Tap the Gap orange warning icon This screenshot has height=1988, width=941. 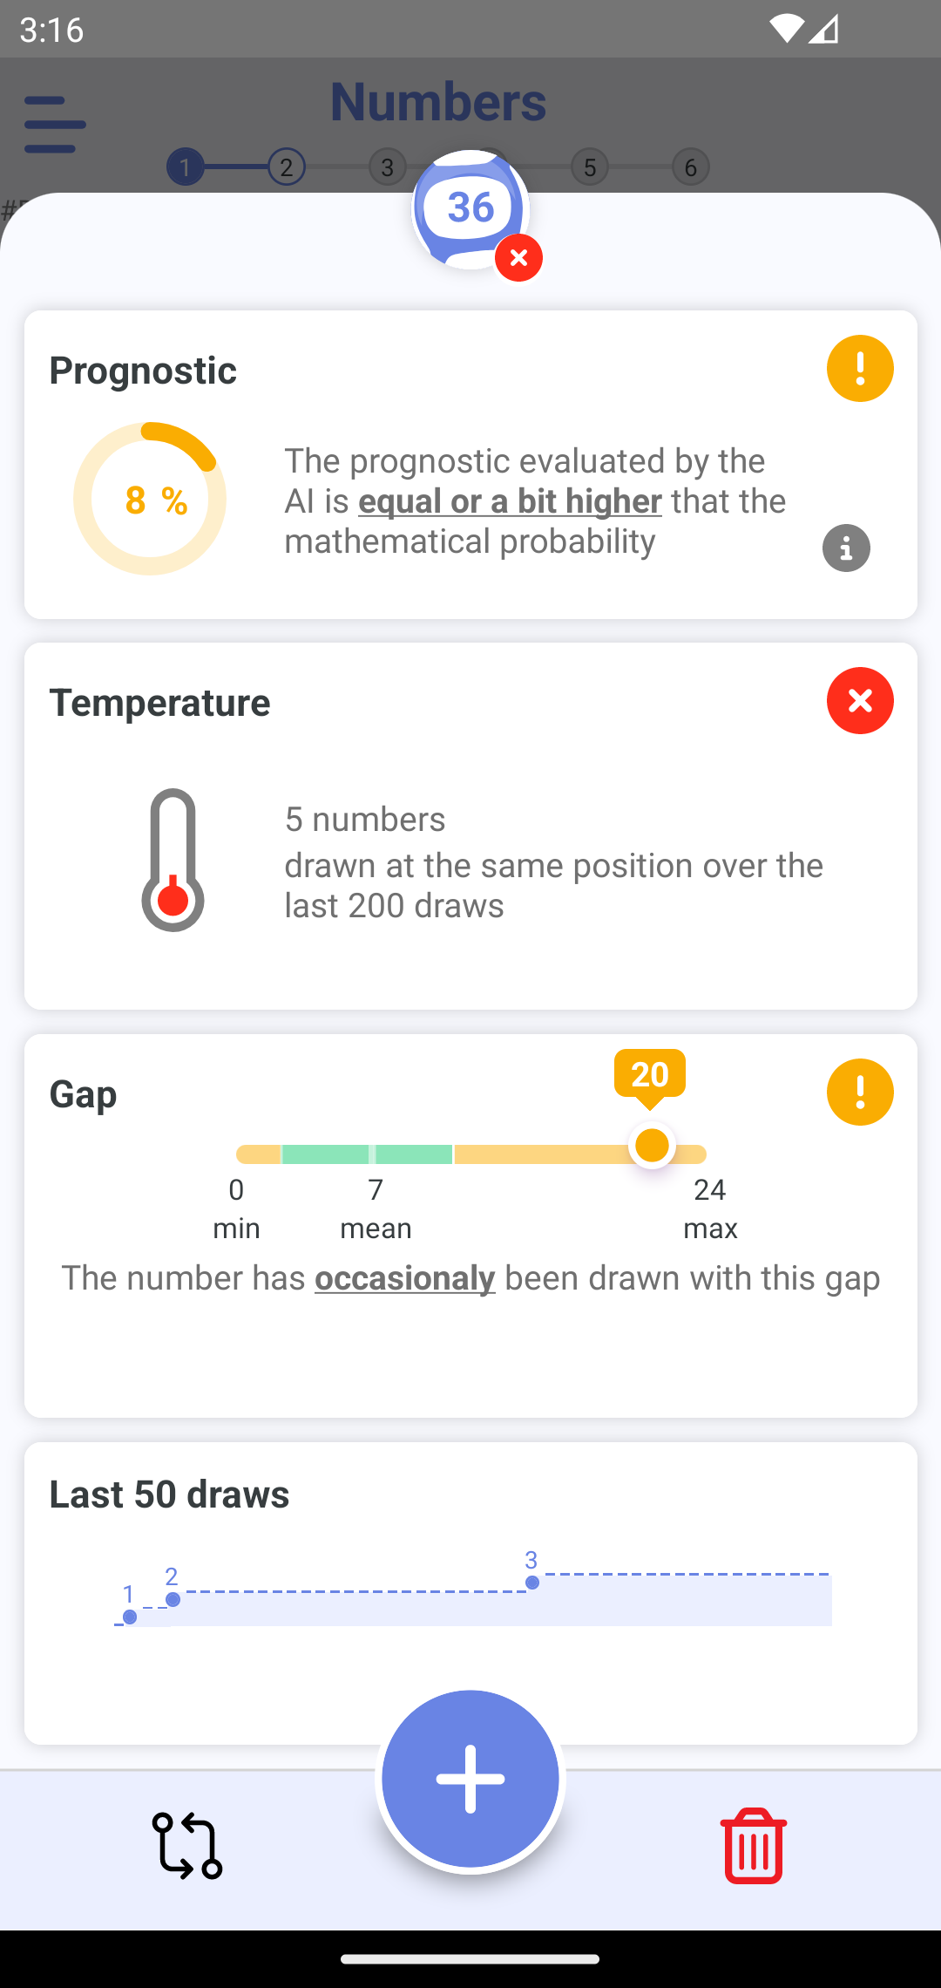click(860, 1092)
